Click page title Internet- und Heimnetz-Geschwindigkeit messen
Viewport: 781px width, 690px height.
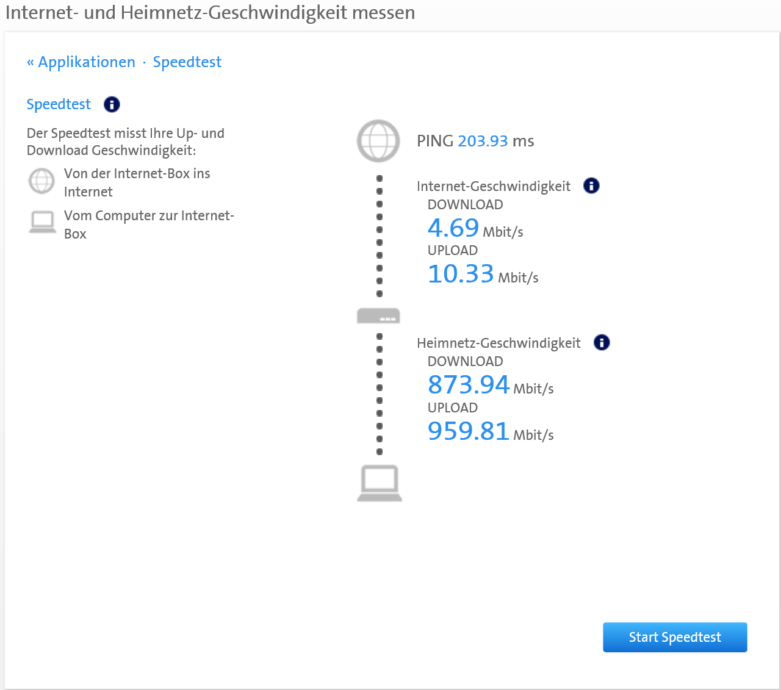(210, 12)
